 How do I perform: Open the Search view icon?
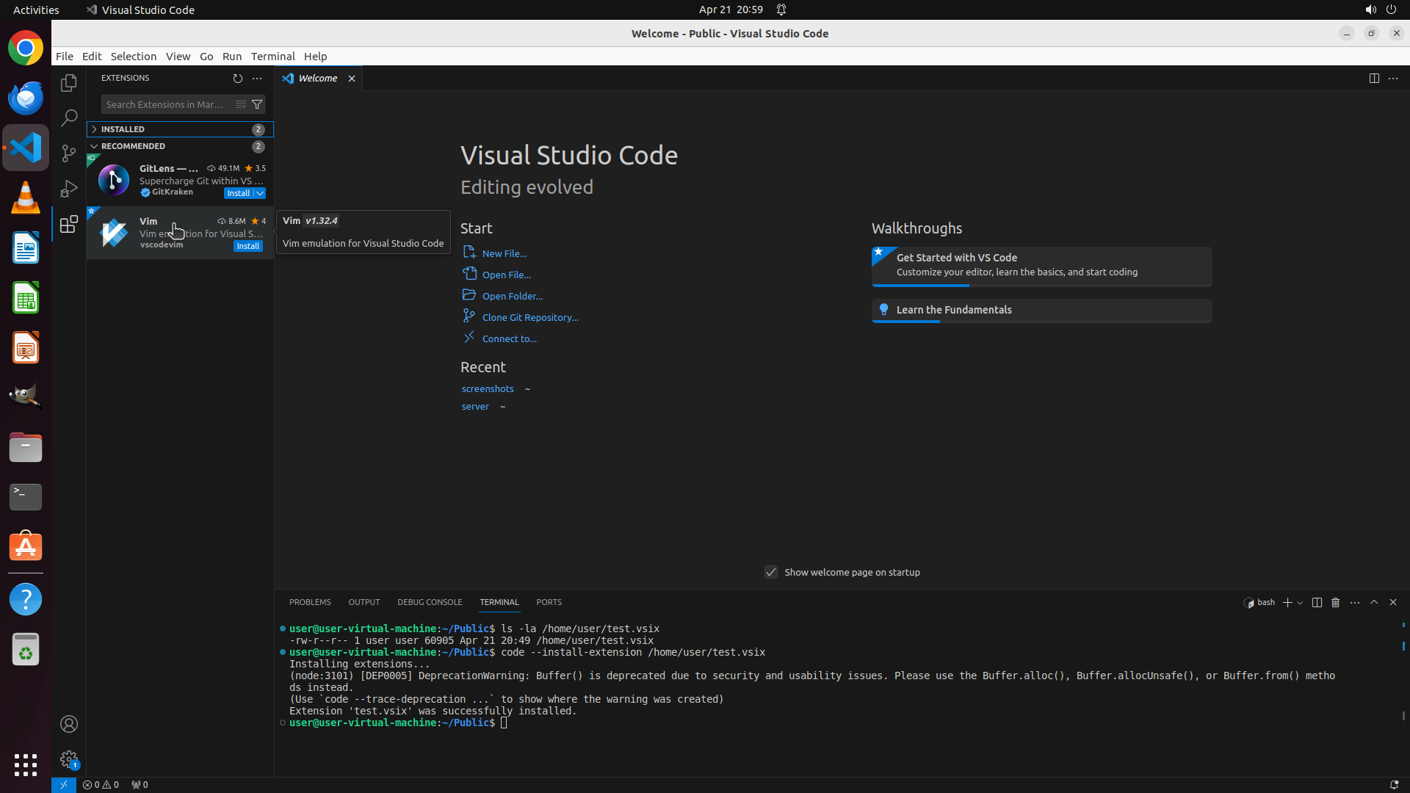pos(69,118)
